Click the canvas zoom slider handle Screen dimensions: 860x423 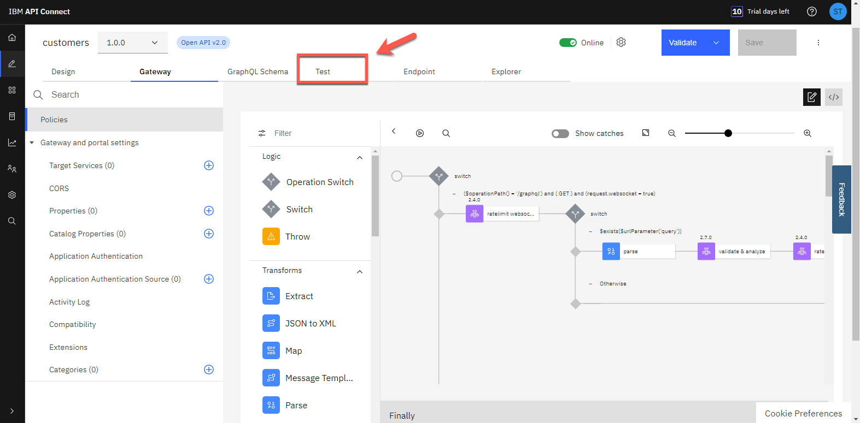[x=728, y=133]
